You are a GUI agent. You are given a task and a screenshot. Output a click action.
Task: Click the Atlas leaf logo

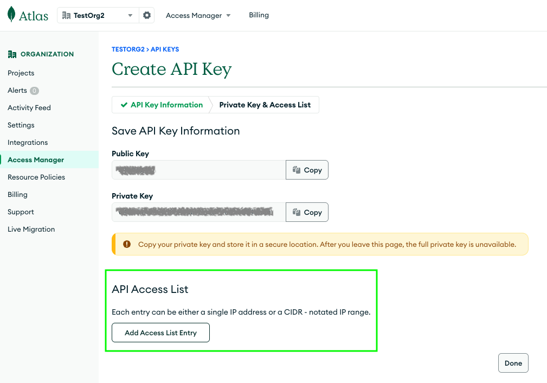tap(11, 14)
